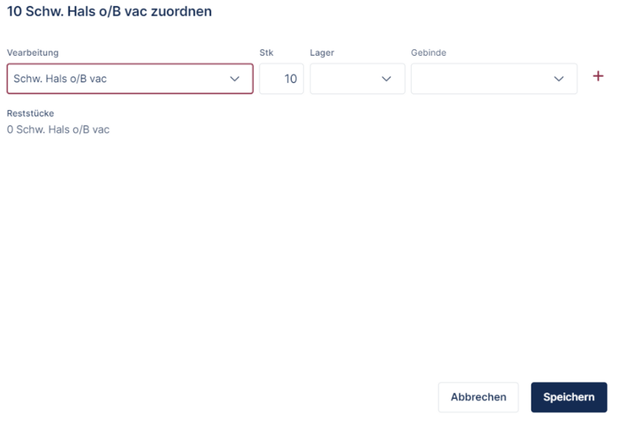This screenshot has width=634, height=428.
Task: Save with the Speichern button
Action: 568,397
